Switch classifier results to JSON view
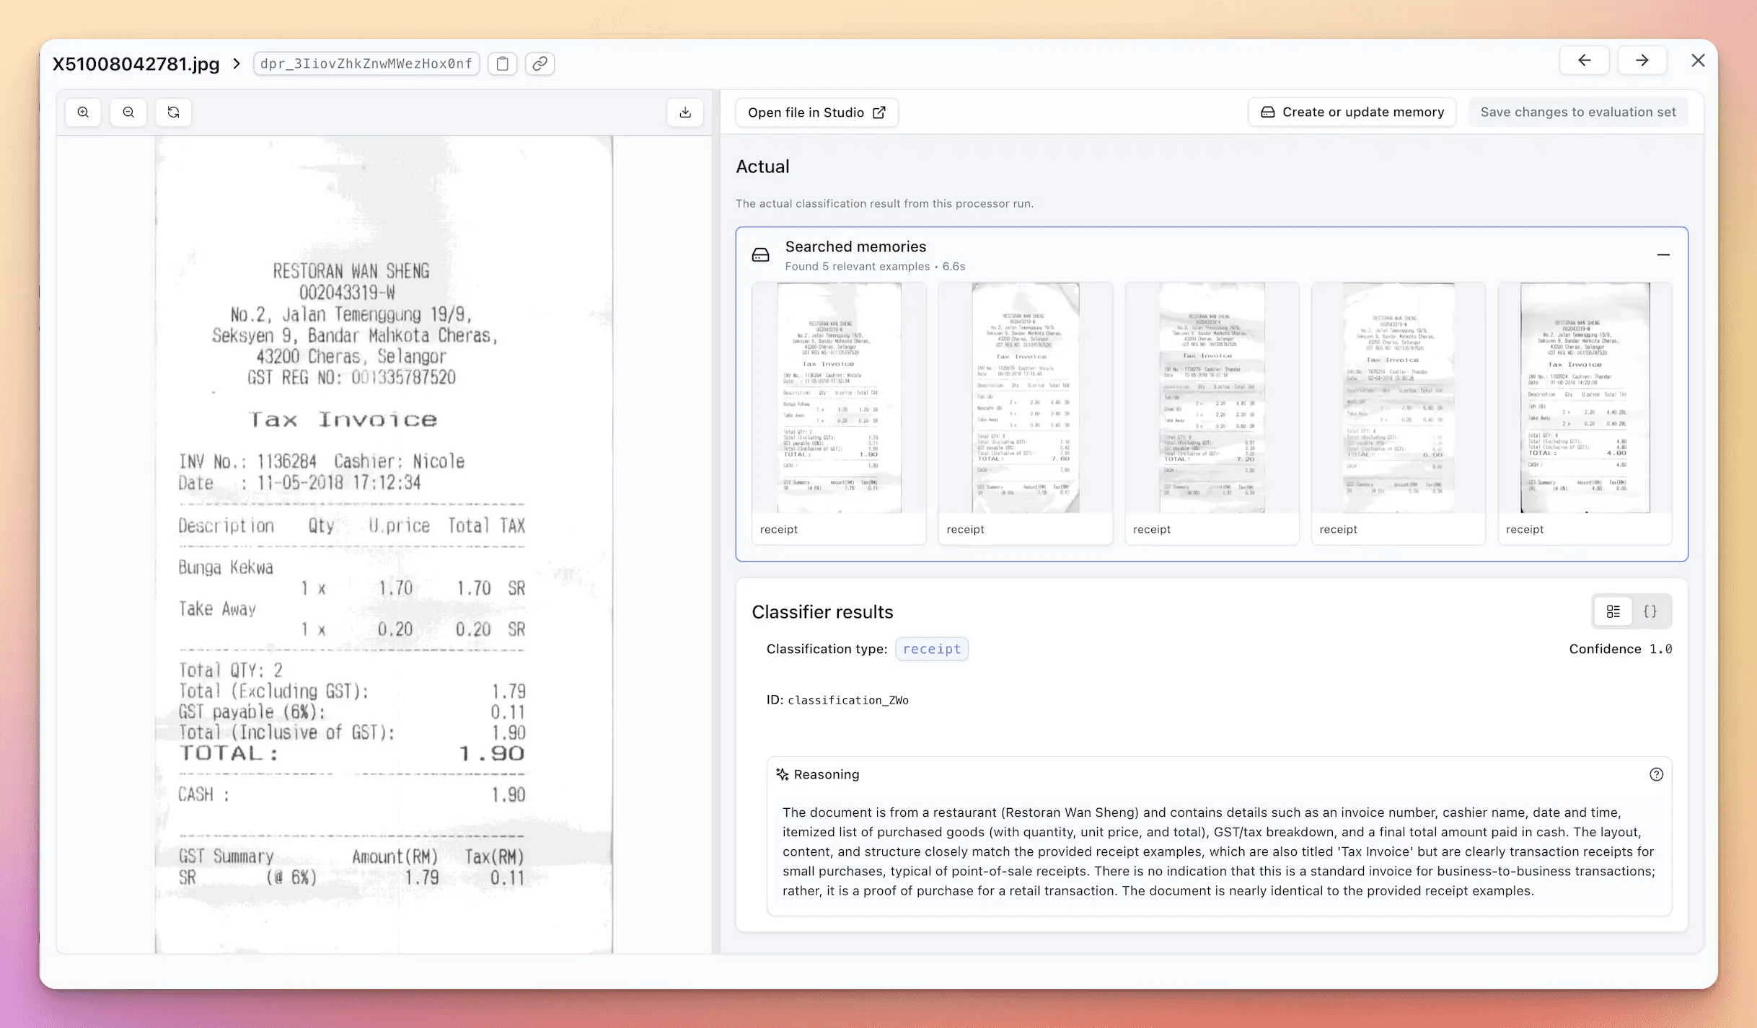The image size is (1757, 1028). click(1650, 611)
